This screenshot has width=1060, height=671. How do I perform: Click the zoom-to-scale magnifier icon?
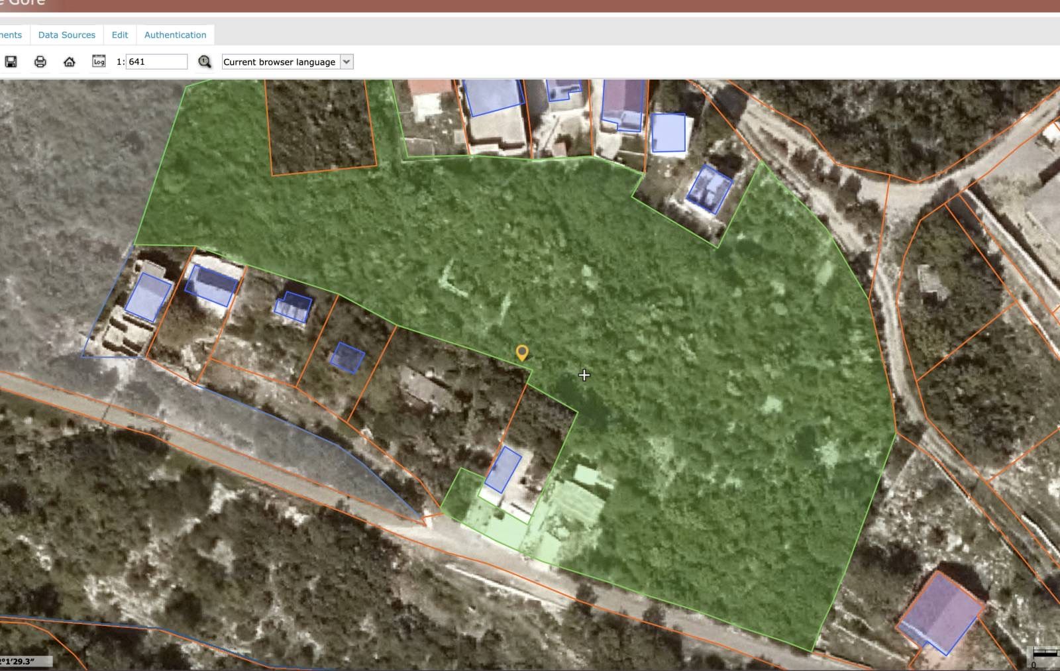(x=205, y=62)
